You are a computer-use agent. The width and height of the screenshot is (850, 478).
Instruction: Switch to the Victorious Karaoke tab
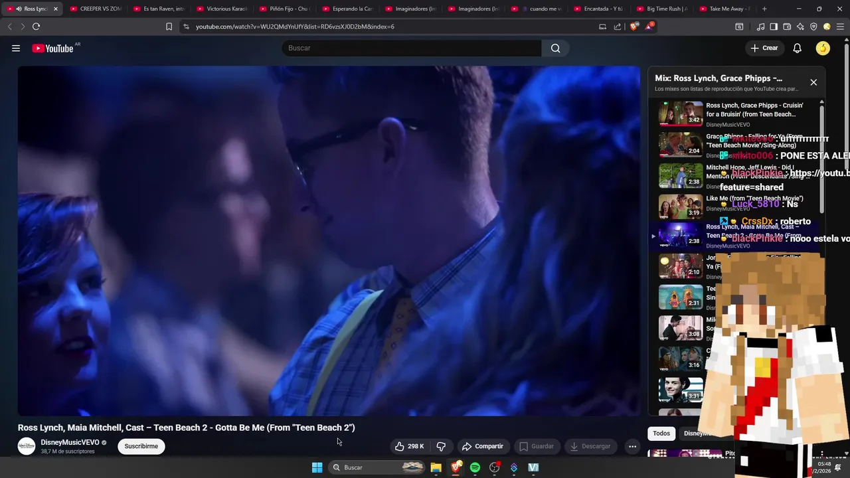click(222, 9)
